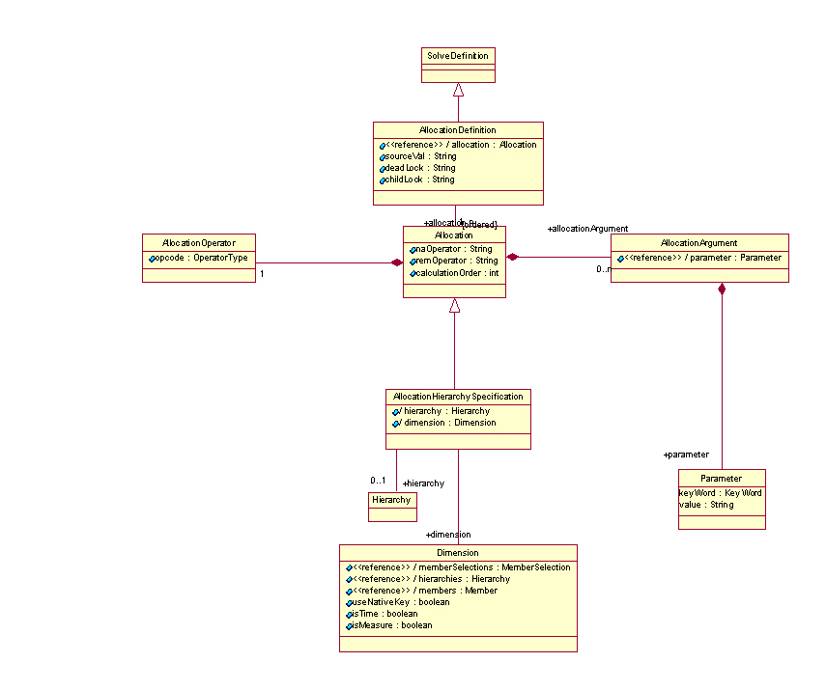Click the +allocationArgument association label
The width and height of the screenshot is (826, 690).
coord(587,229)
